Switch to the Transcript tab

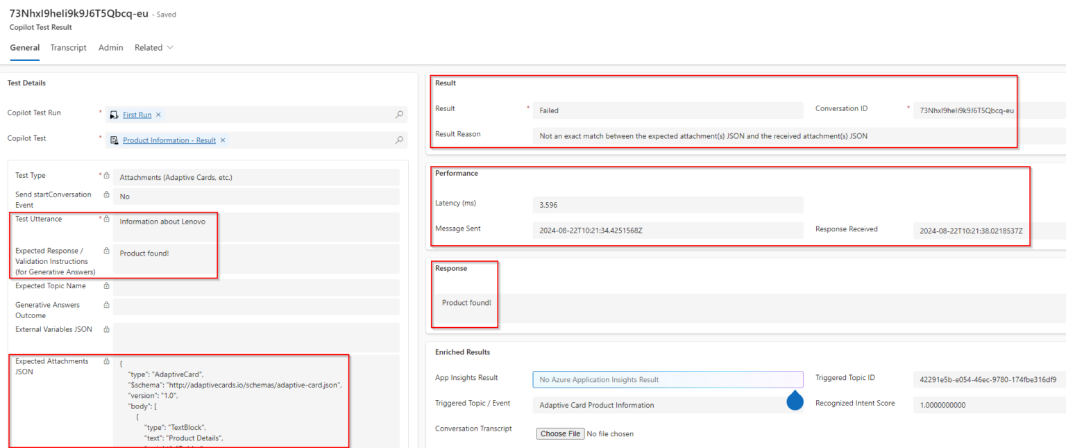pyautogui.click(x=68, y=48)
